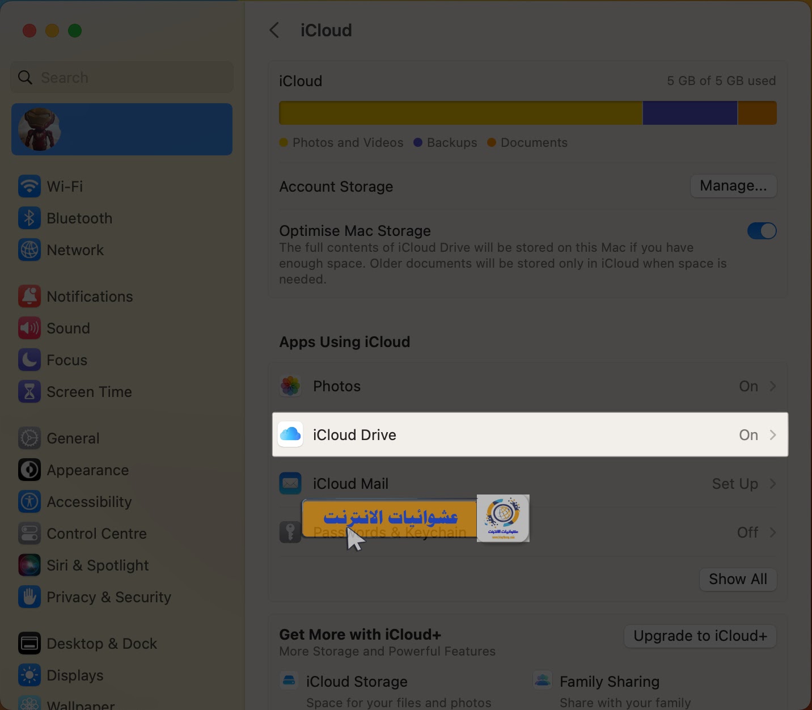Image resolution: width=812 pixels, height=710 pixels.
Task: Click the '5 GB of 5 GB used' text
Action: [x=721, y=81]
